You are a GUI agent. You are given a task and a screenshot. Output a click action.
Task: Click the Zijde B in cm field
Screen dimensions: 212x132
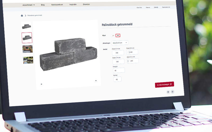132,52
